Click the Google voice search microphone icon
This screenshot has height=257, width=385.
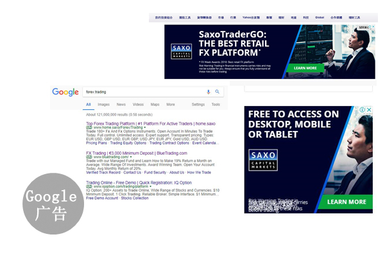click(209, 92)
